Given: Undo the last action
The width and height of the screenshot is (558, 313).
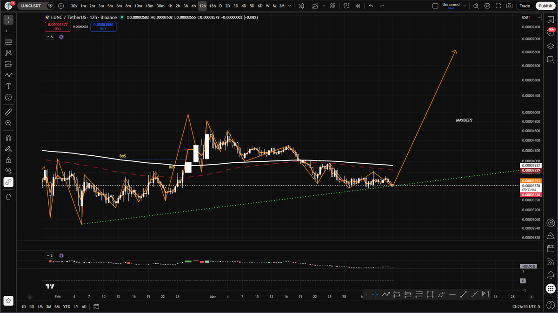Looking at the screenshot, I should [x=371, y=6].
